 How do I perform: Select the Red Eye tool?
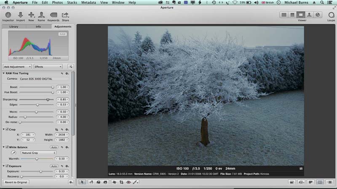[x=128, y=182]
